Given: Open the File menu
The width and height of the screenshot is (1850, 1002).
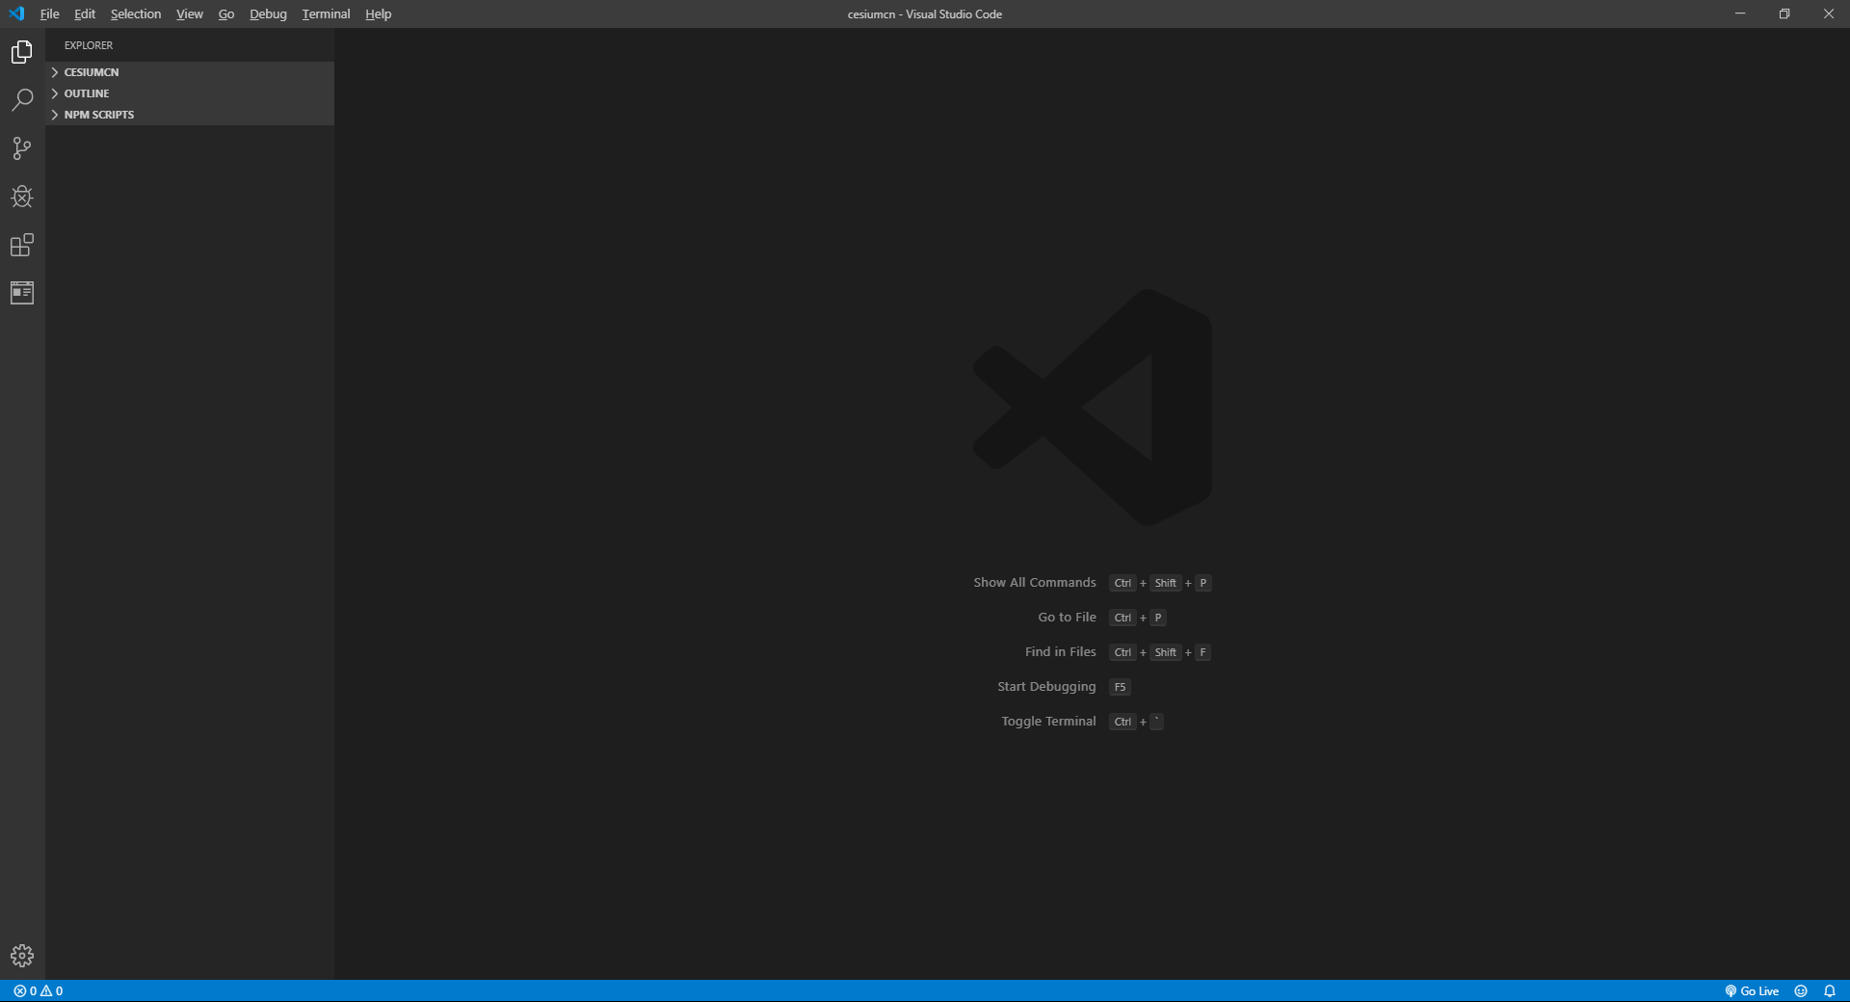Looking at the screenshot, I should tap(50, 14).
